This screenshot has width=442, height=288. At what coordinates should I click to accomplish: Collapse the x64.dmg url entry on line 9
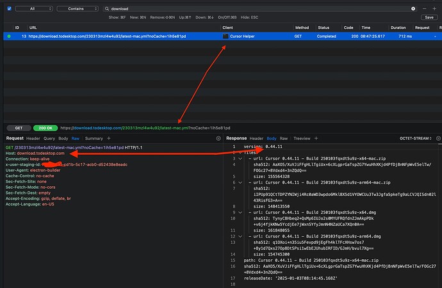[x=240, y=212]
